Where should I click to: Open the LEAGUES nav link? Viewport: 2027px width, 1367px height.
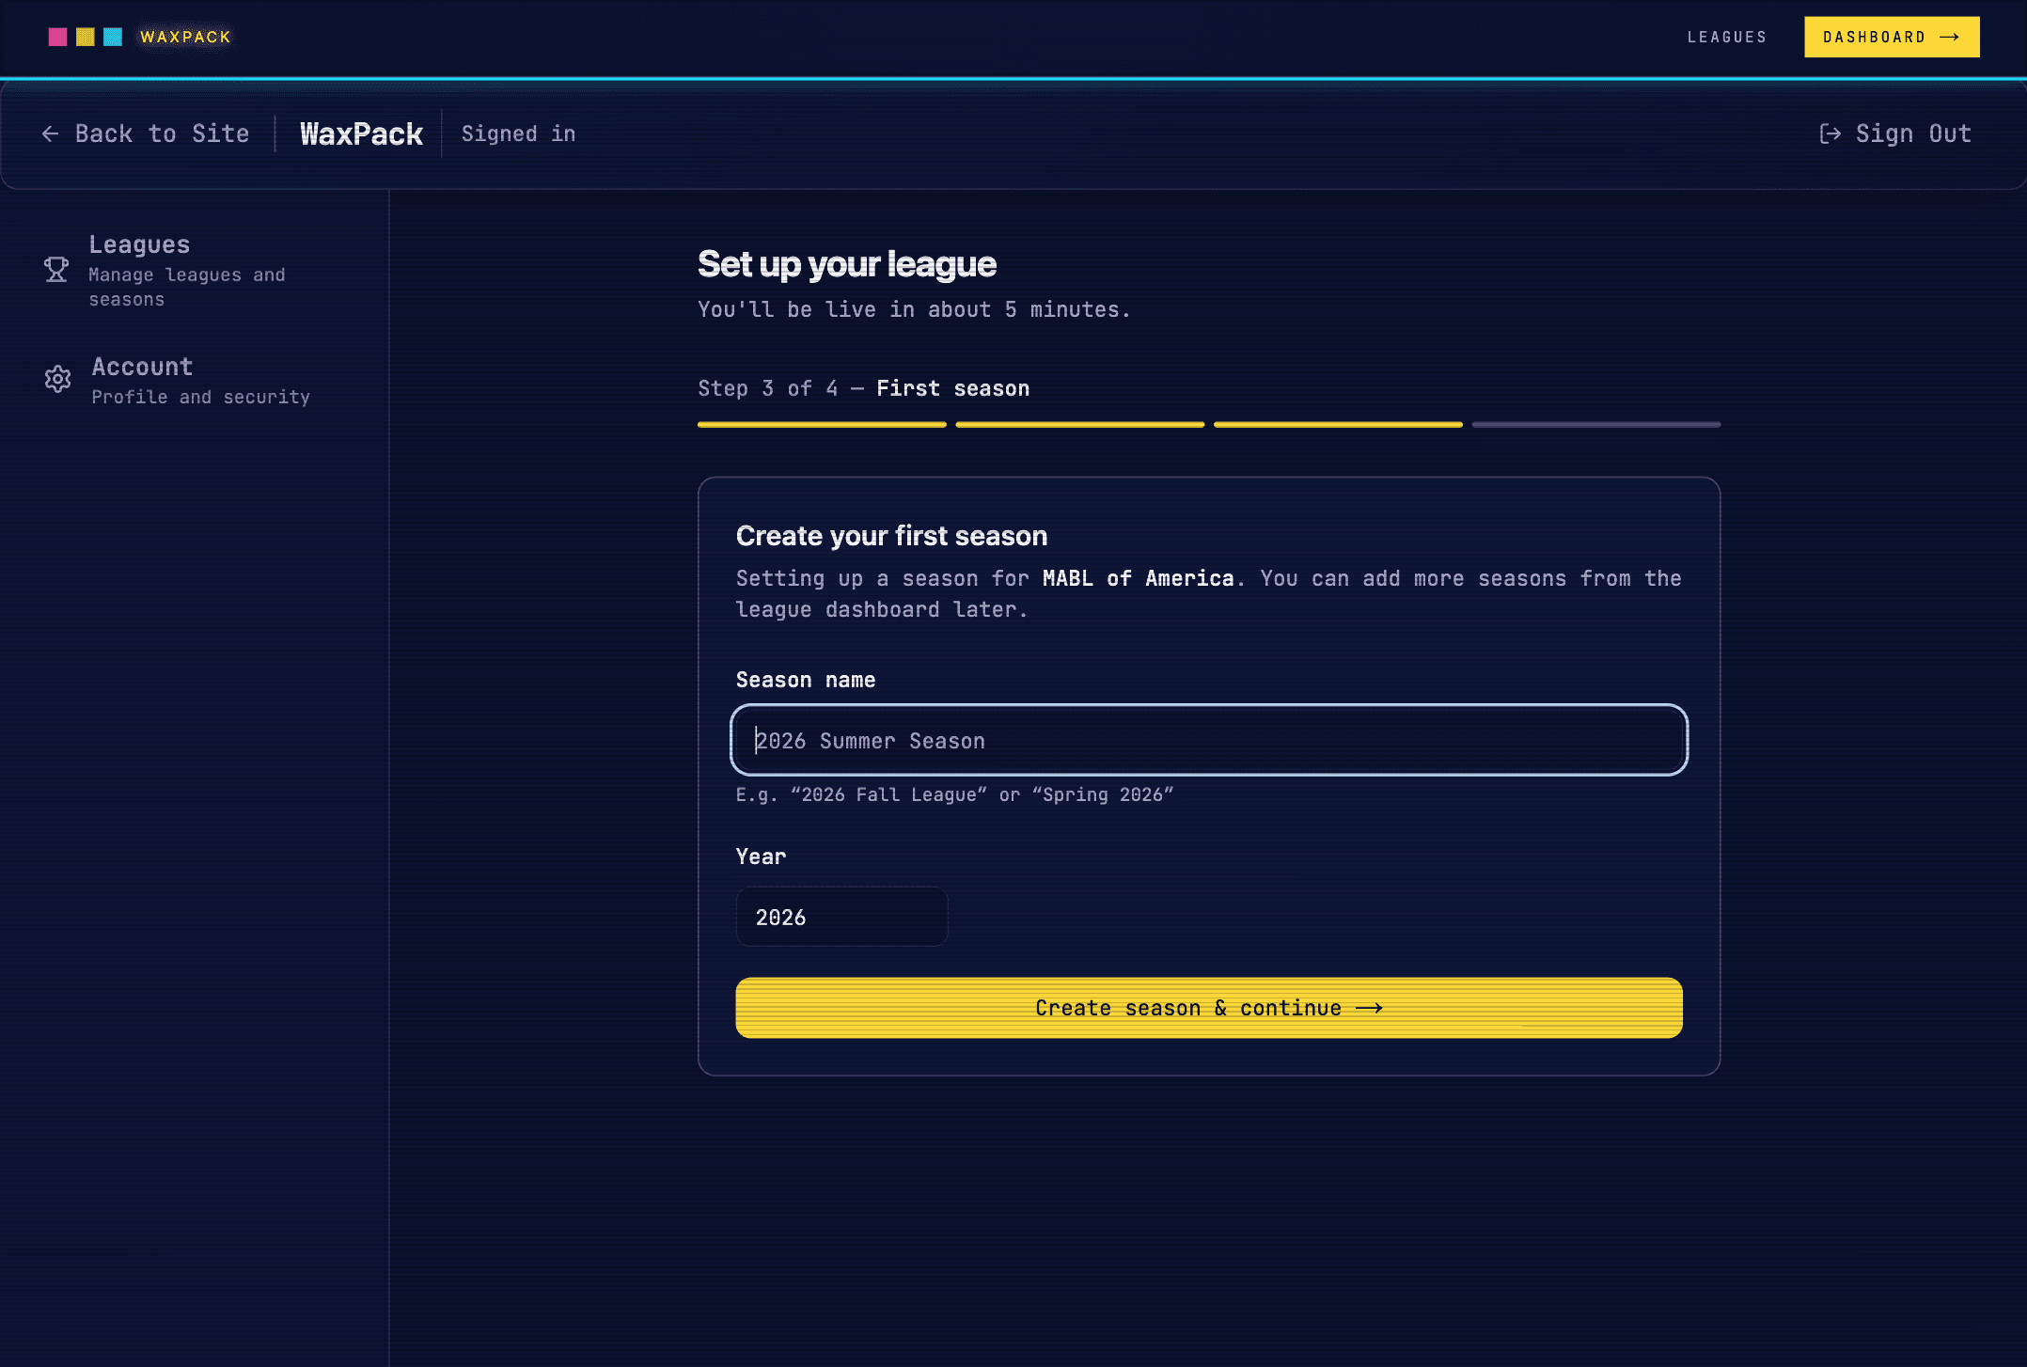tap(1727, 37)
